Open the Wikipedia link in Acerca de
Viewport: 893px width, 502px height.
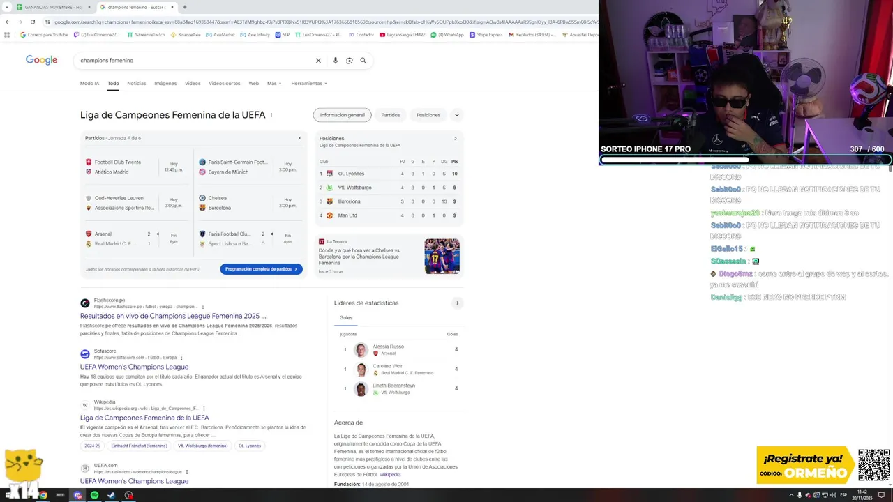(x=390, y=475)
